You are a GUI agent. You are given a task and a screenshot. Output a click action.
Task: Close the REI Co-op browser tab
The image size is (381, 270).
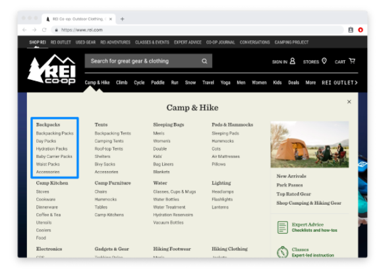[x=111, y=19]
